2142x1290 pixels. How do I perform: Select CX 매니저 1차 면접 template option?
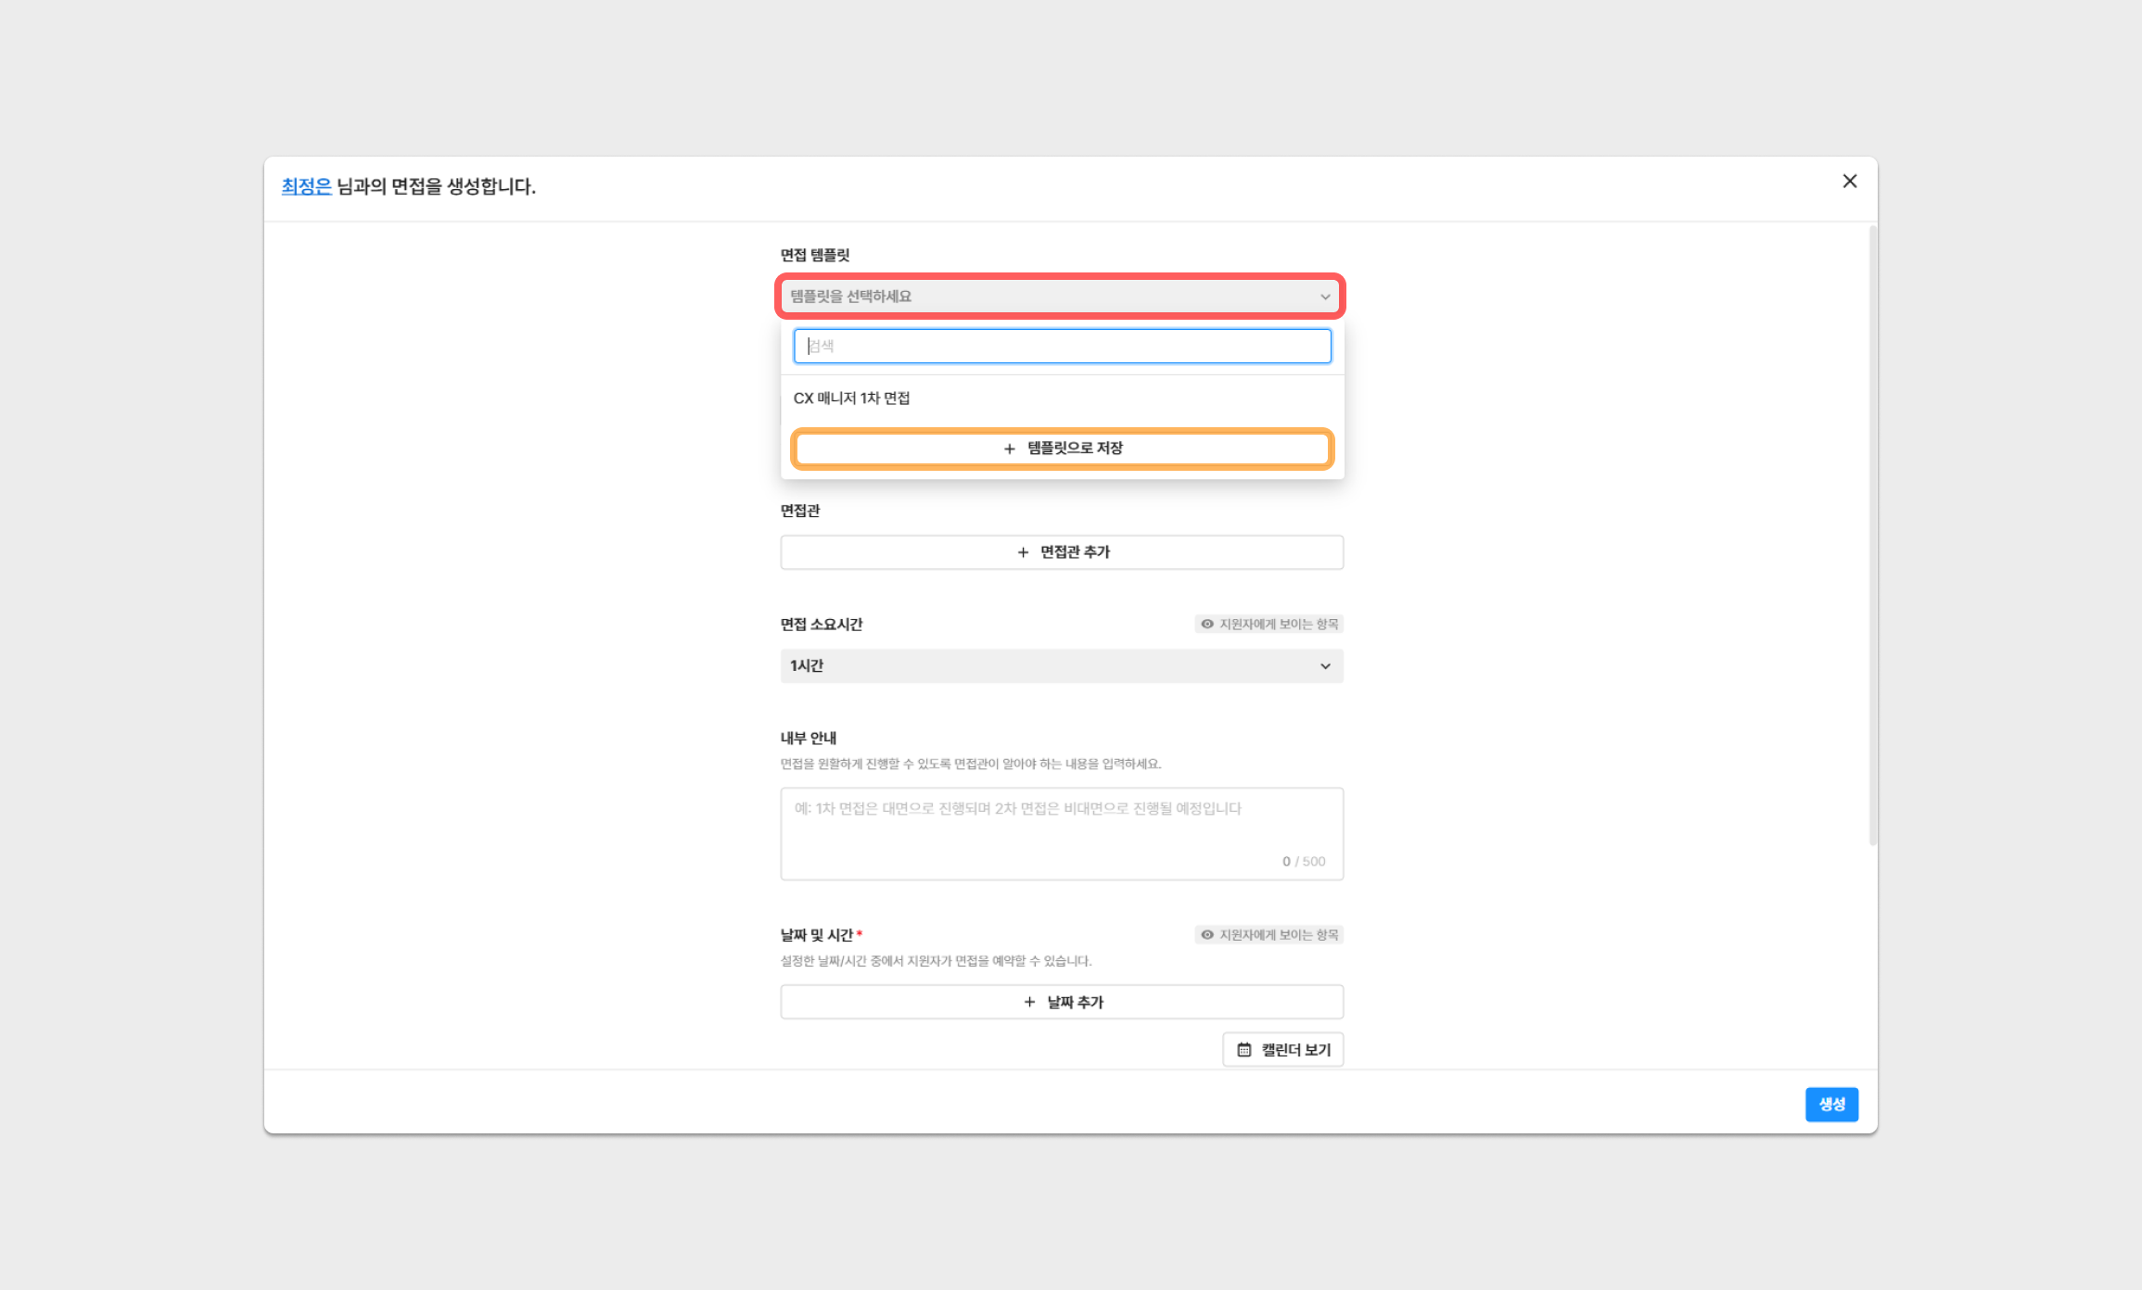(851, 398)
